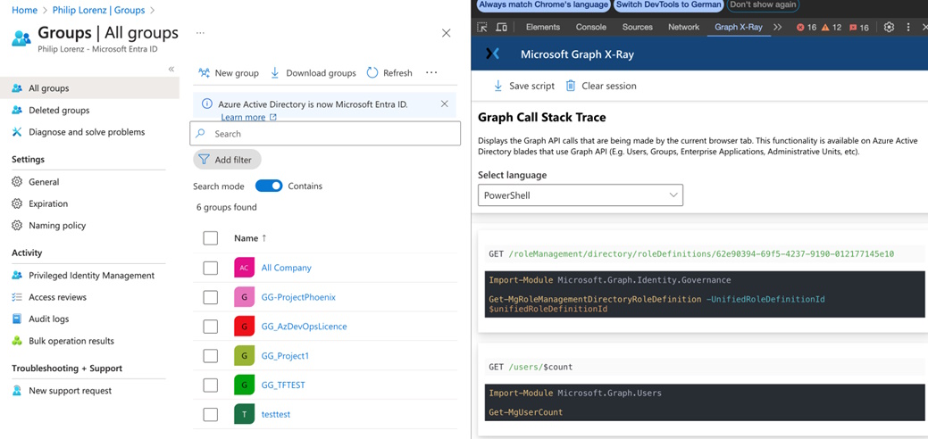Expand more DevTools tabs chevron
The image size is (928, 439).
coord(778,28)
